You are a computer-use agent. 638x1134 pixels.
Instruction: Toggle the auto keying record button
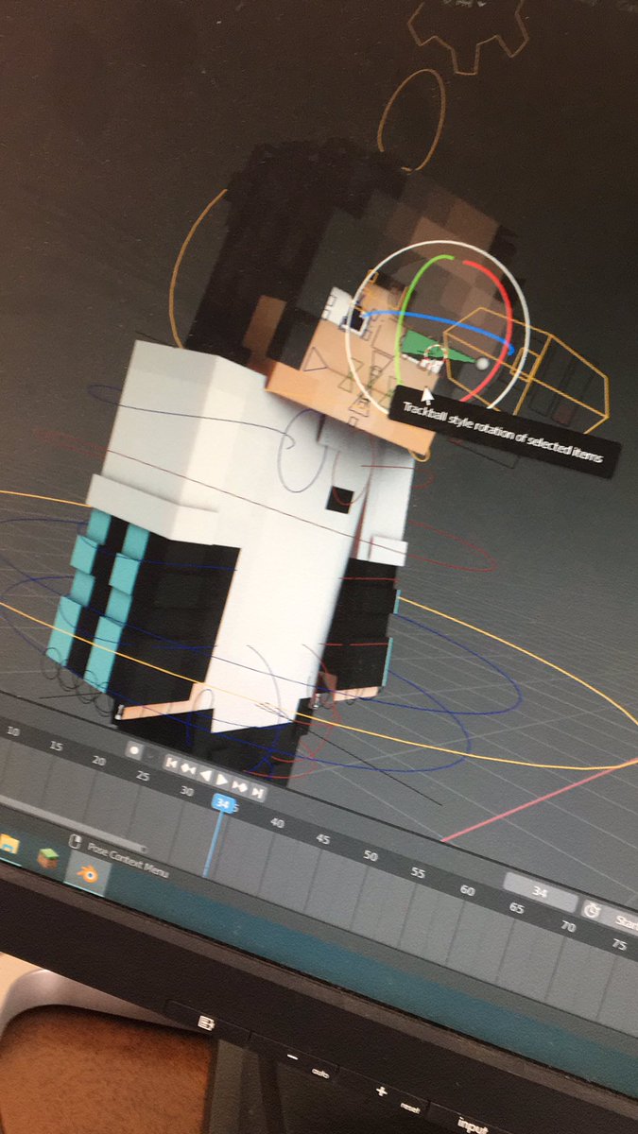tap(134, 750)
